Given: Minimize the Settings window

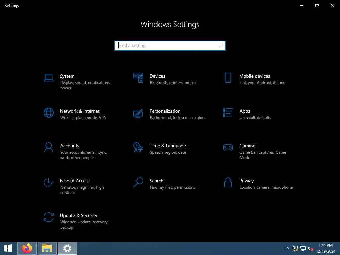Looking at the screenshot, I should 301,5.
